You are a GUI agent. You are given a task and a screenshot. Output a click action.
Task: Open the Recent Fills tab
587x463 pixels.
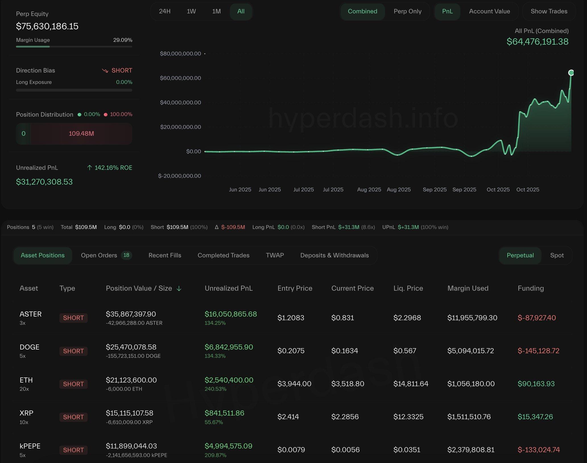165,255
